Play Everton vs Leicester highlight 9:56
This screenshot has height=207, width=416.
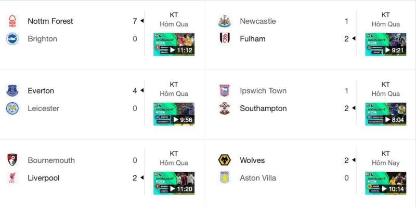click(x=174, y=114)
